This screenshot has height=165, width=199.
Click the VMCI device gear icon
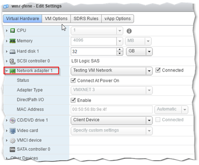tap(13, 140)
